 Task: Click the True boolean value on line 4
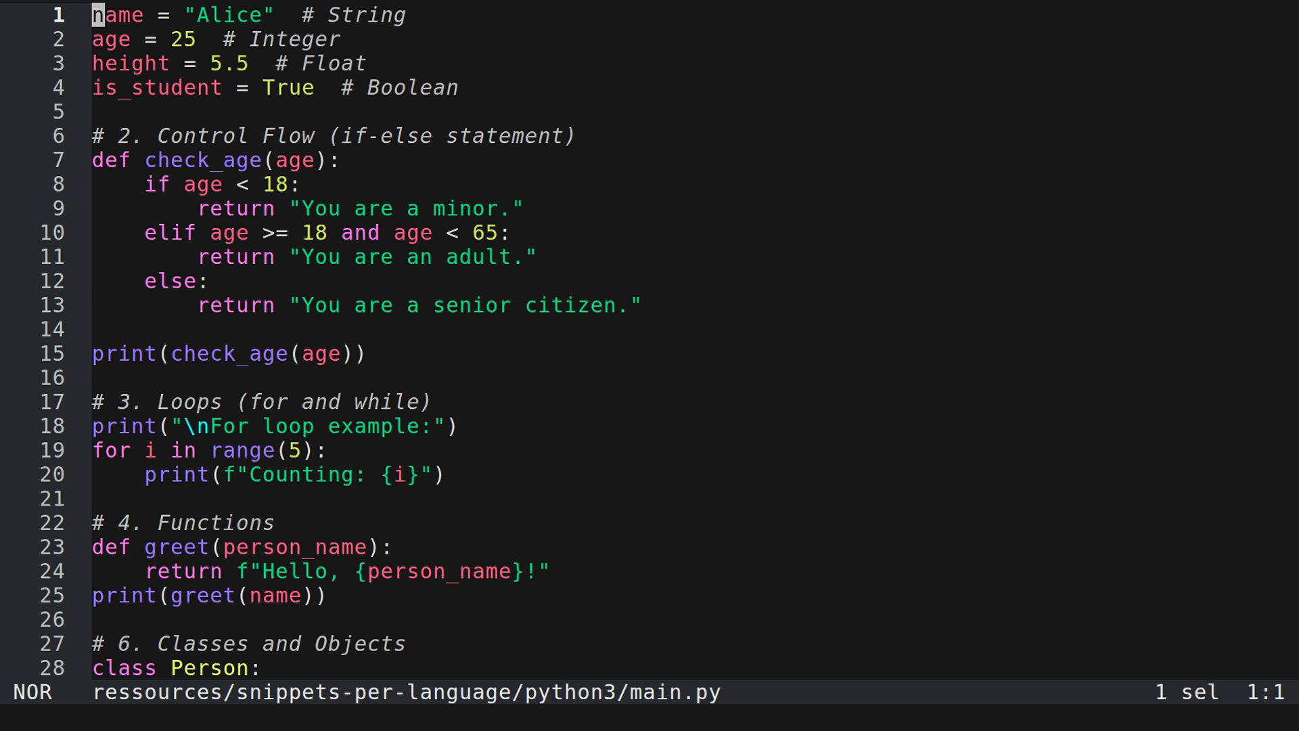coord(288,87)
